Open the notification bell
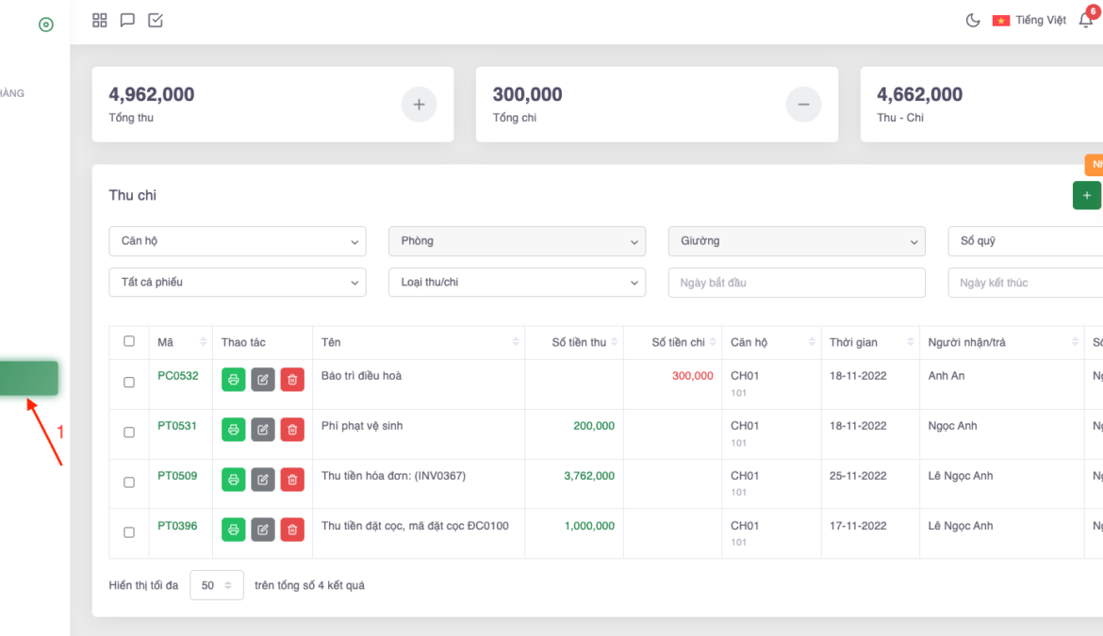This screenshot has height=636, width=1103. coord(1085,20)
